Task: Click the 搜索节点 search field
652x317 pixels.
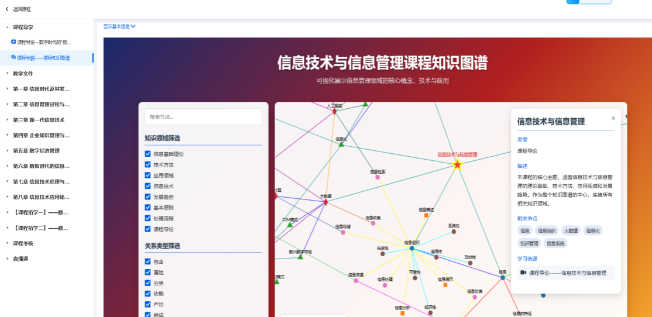Action: tap(203, 117)
